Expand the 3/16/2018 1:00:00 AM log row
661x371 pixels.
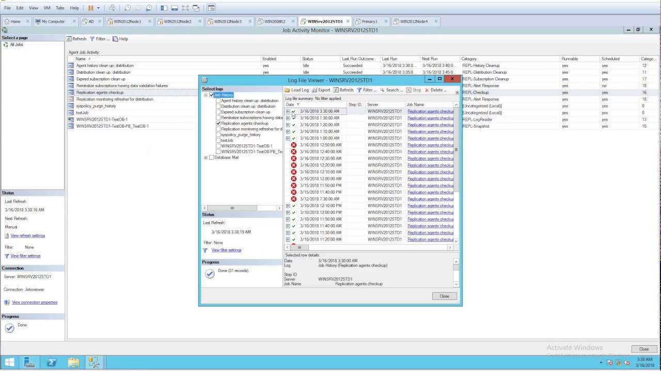click(x=288, y=138)
